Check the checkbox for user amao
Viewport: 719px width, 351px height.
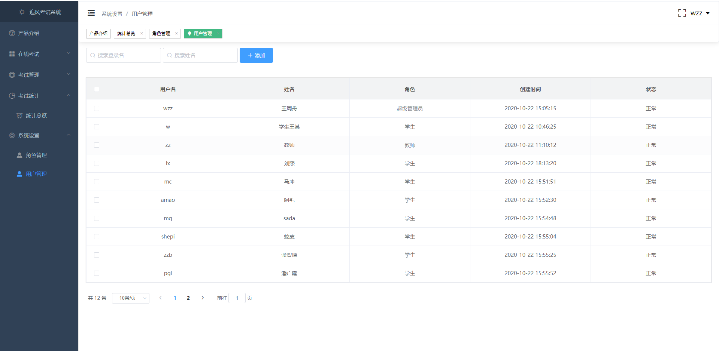[97, 200]
